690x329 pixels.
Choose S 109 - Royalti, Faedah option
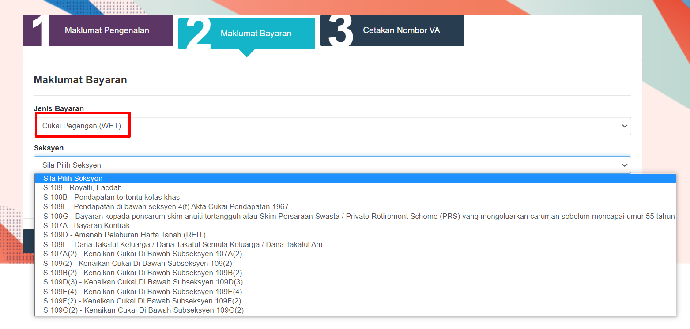tap(83, 188)
